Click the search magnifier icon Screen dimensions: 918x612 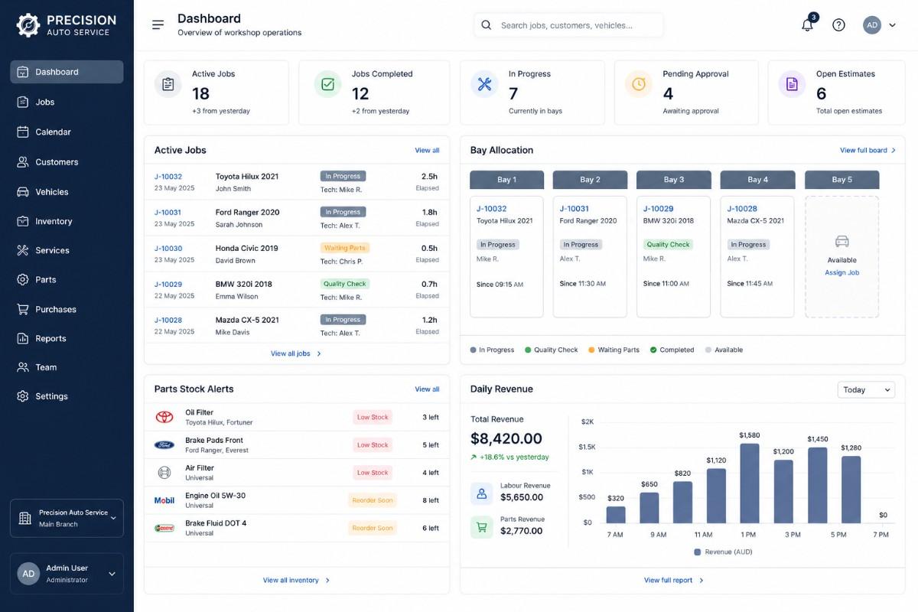click(x=486, y=25)
